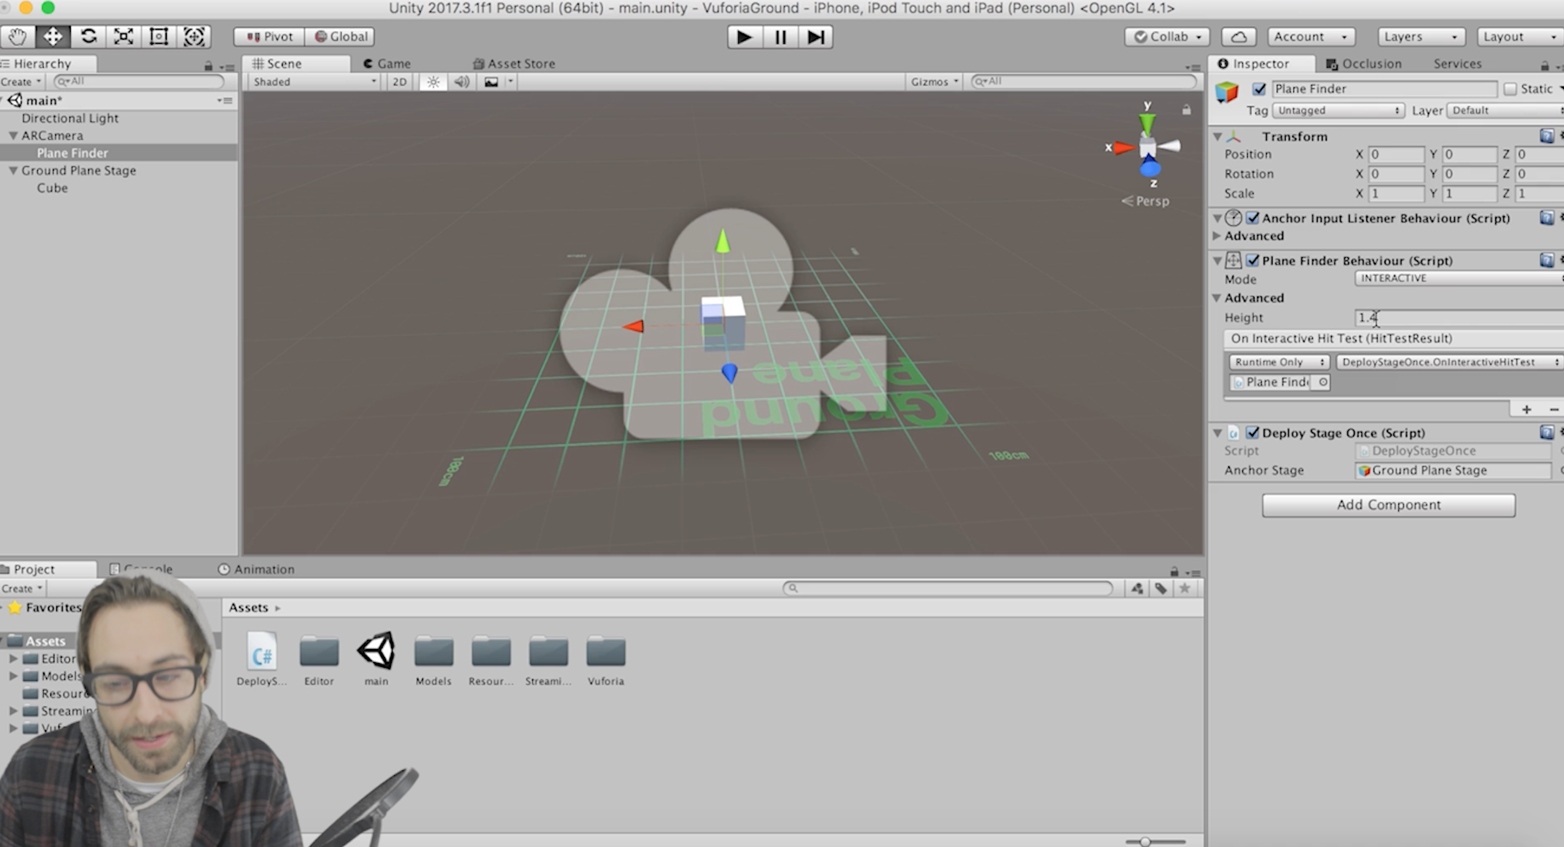
Task: Switch to the Occlusion tab
Action: [1364, 64]
